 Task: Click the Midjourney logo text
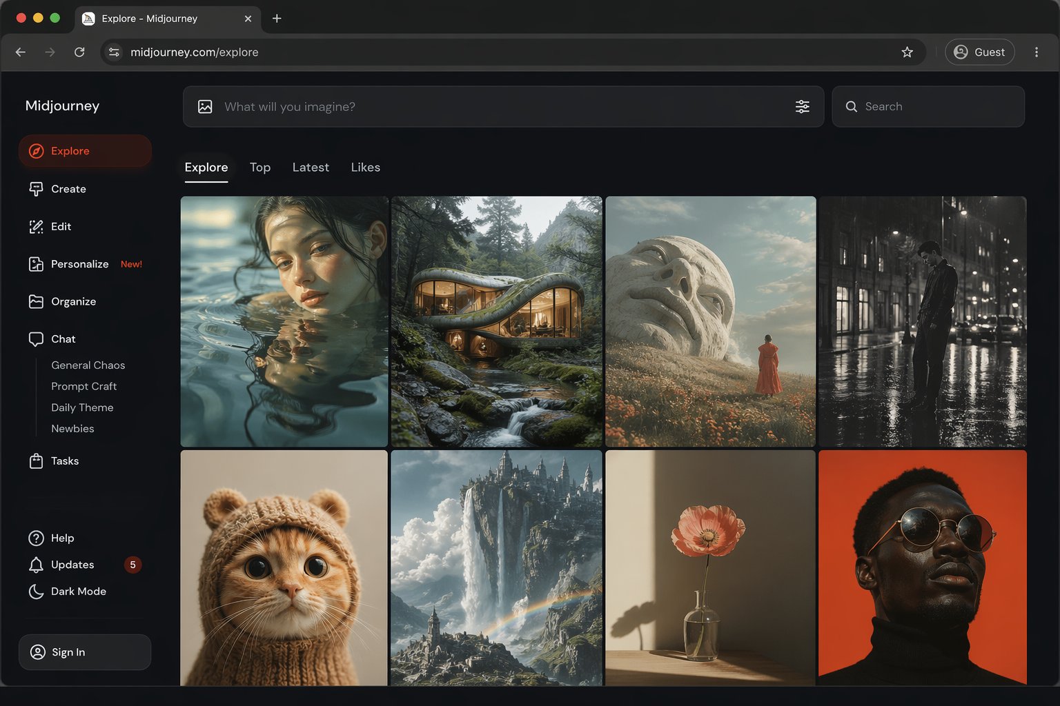62,106
